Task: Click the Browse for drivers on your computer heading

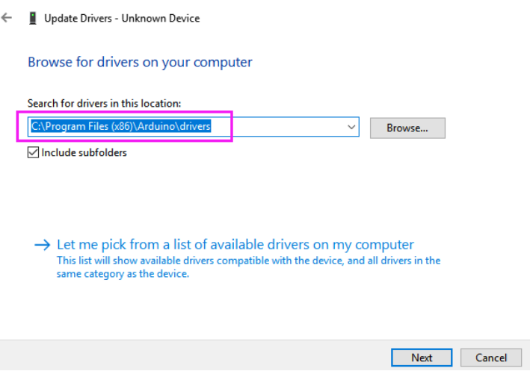Action: (x=140, y=62)
